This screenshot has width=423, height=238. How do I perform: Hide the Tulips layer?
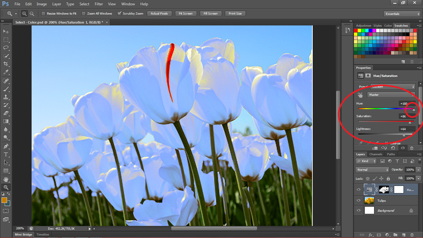[x=359, y=201]
